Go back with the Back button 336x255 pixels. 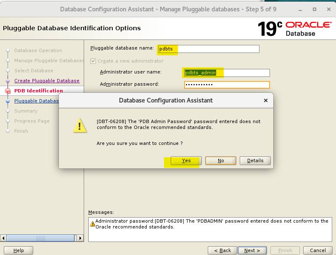222,250
